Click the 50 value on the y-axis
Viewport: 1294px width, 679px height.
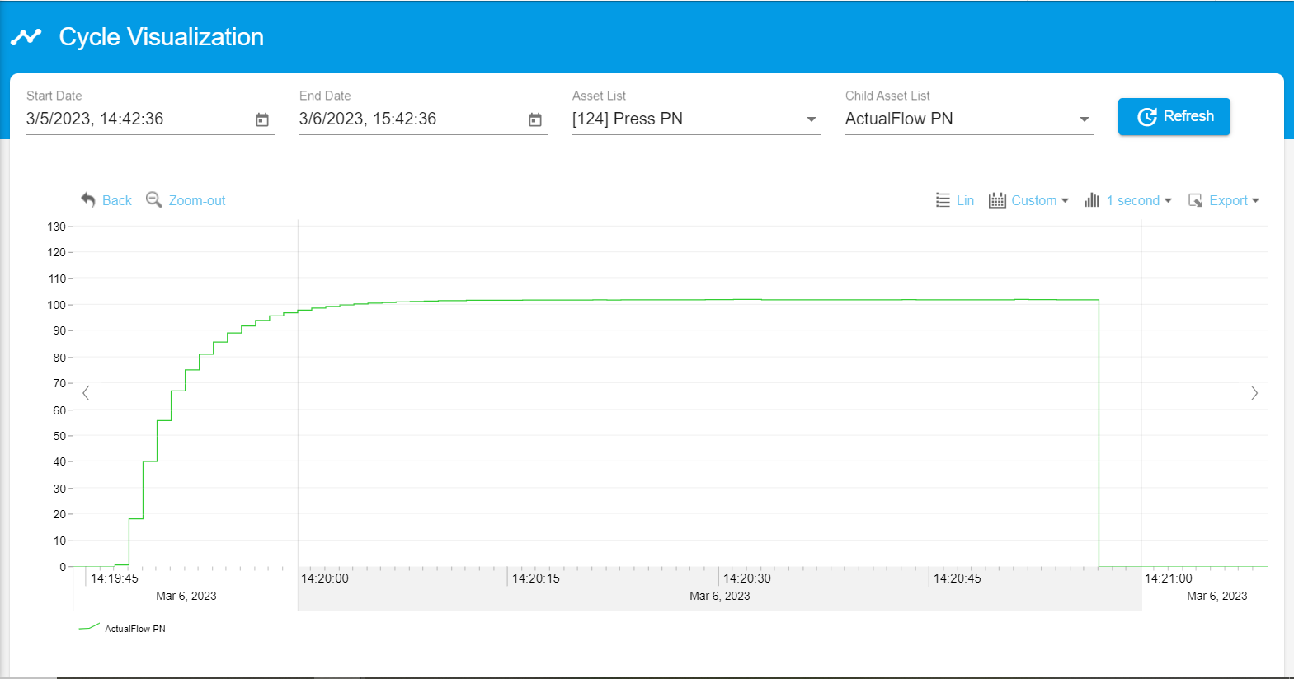click(59, 436)
